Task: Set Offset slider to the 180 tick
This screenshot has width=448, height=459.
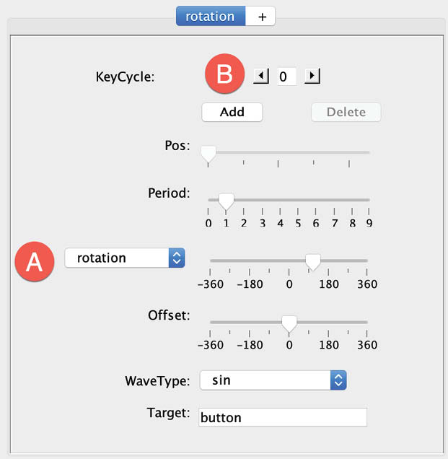Action: tap(328, 322)
